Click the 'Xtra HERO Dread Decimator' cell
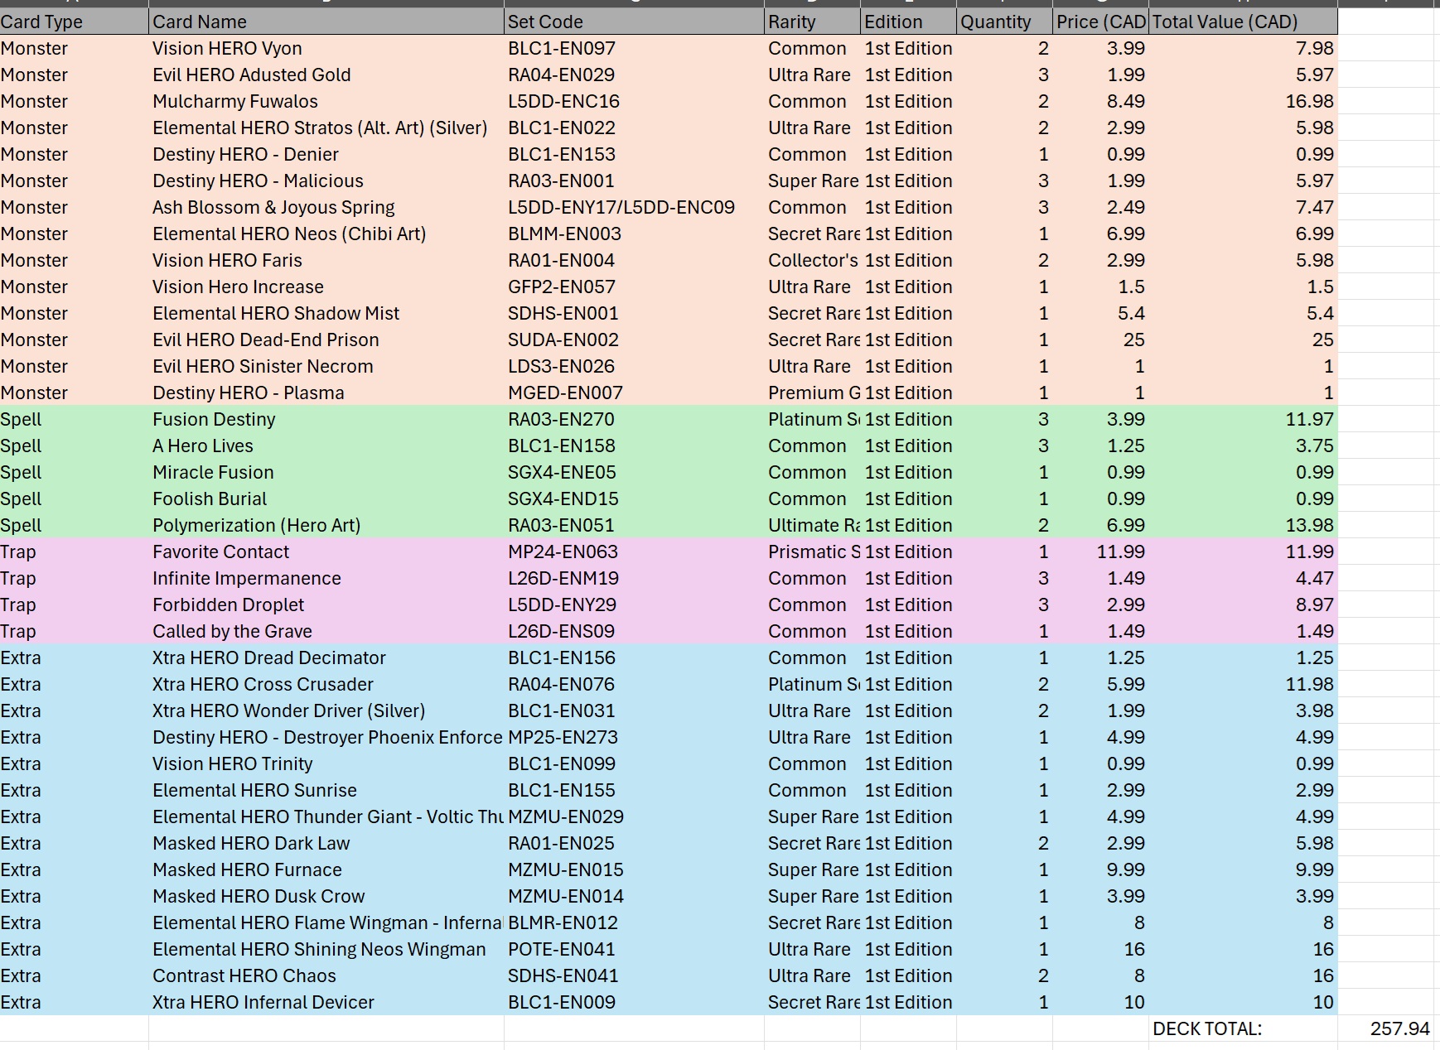Screen dimensions: 1440x1050 [326, 657]
